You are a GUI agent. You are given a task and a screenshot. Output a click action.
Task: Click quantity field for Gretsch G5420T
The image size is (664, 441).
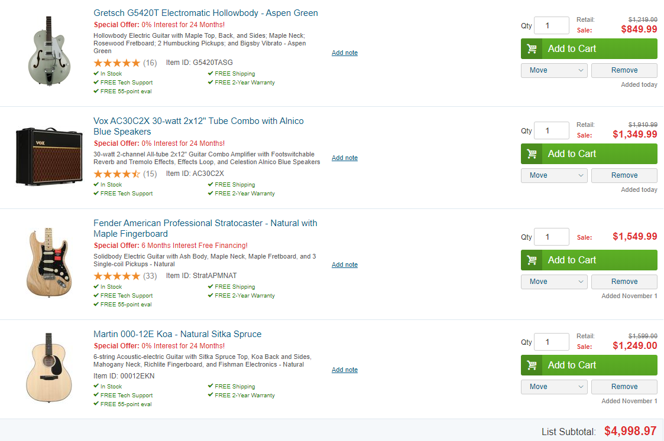[551, 25]
